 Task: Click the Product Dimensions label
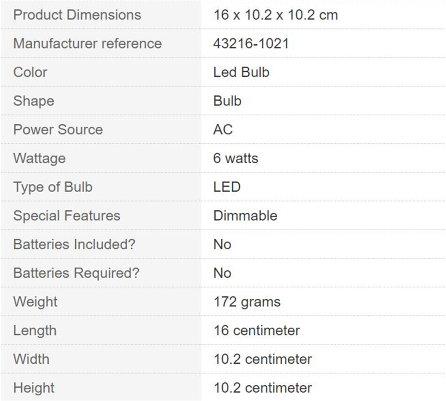click(x=77, y=15)
